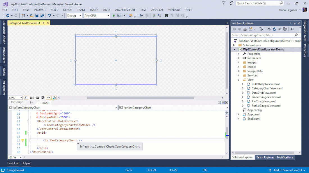The width and height of the screenshot is (309, 173).
Task: Expand the References node
Action: pos(238,58)
